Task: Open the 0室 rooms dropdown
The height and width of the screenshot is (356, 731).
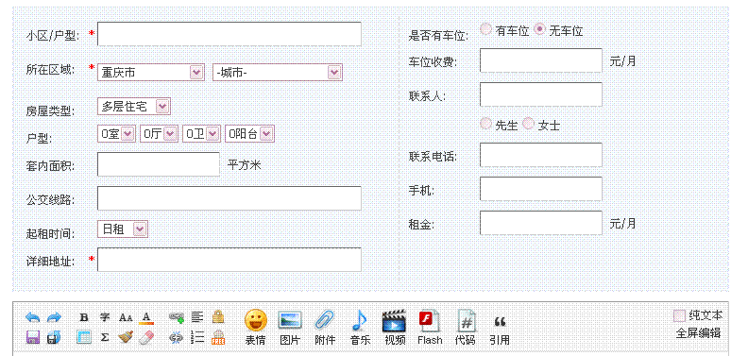Action: tap(116, 134)
